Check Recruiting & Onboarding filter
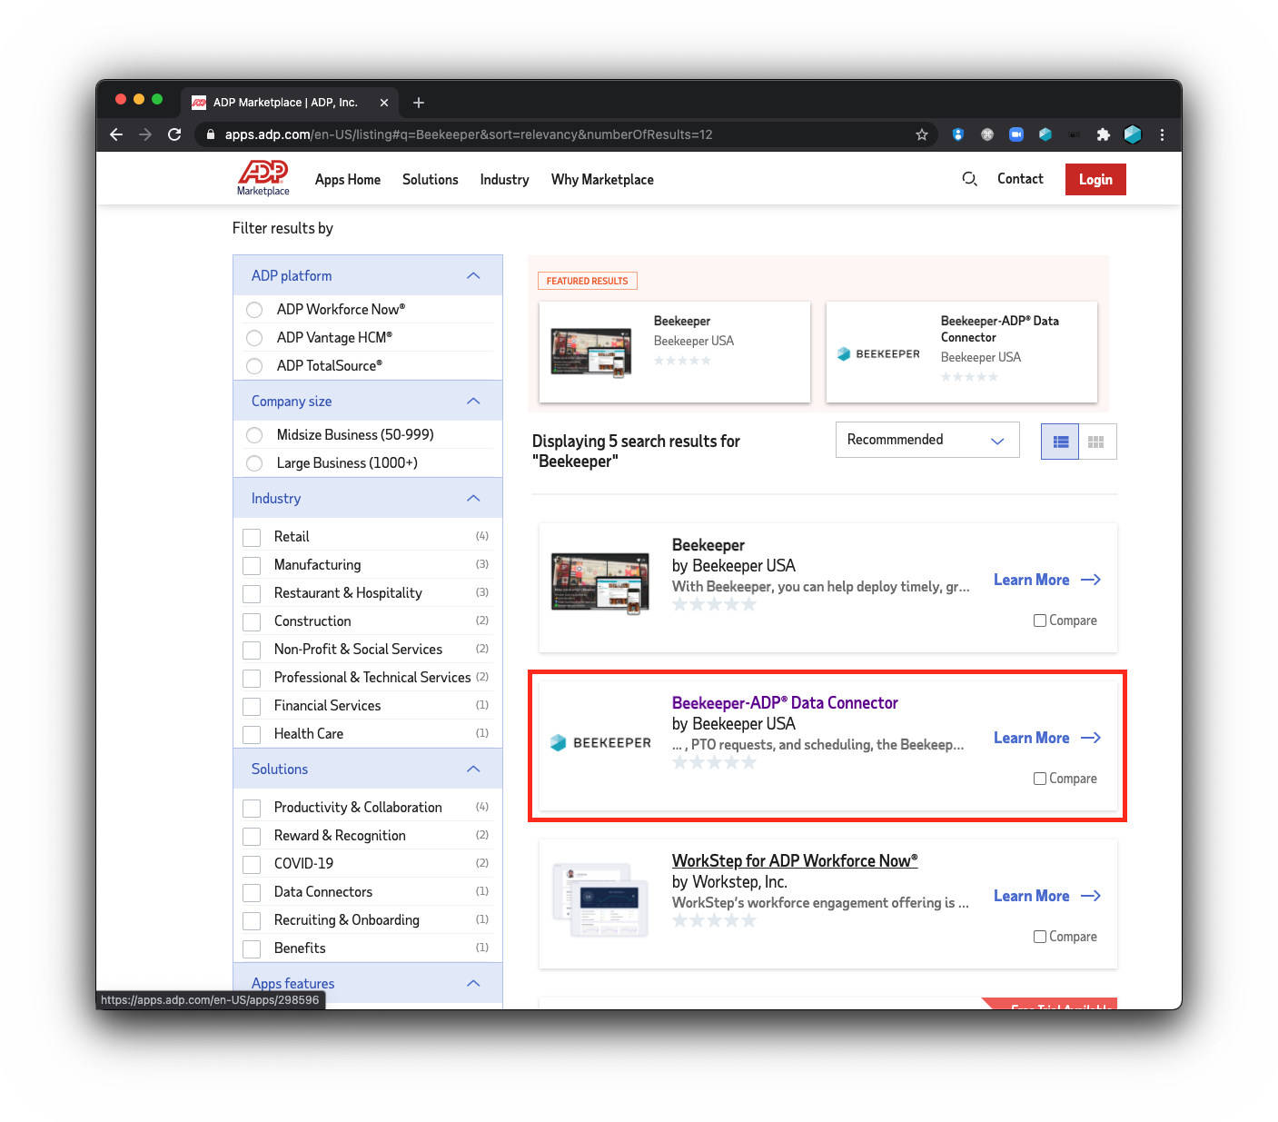1278x1122 pixels. (x=252, y=920)
